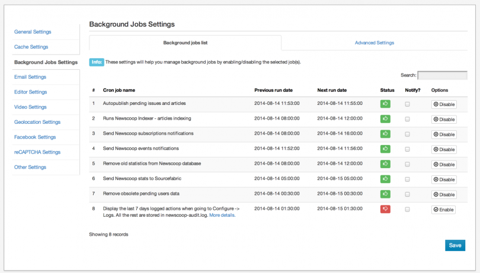The image size is (480, 273).
Task: Click status icon for subscriptions notifications job
Action: click(385, 134)
